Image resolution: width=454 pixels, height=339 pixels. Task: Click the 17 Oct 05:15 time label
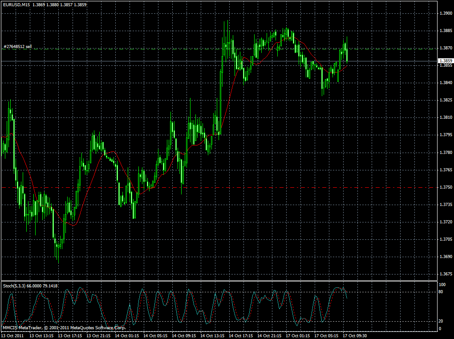point(326,336)
